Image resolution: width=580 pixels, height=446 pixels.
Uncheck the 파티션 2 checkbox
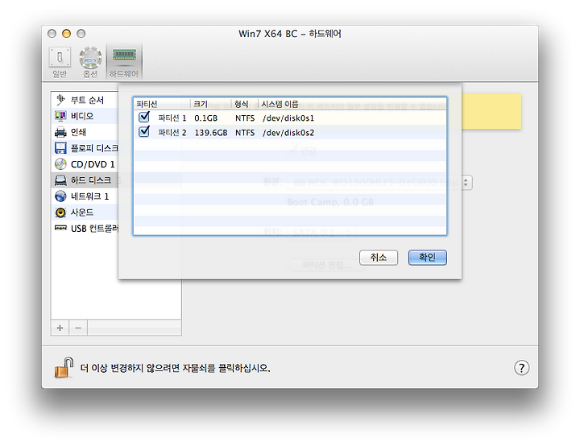pyautogui.click(x=144, y=131)
